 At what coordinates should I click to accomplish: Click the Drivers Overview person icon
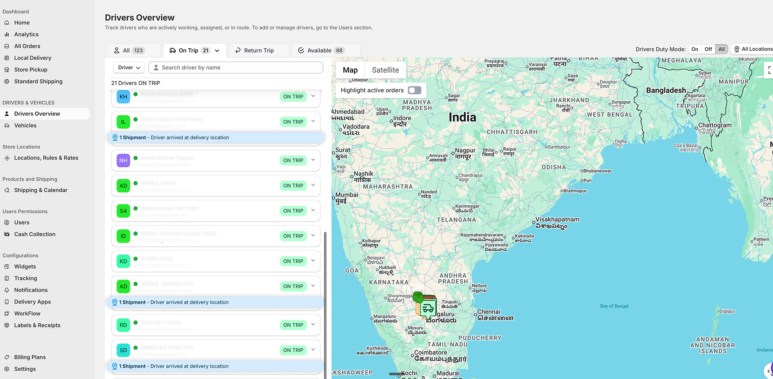[7, 113]
